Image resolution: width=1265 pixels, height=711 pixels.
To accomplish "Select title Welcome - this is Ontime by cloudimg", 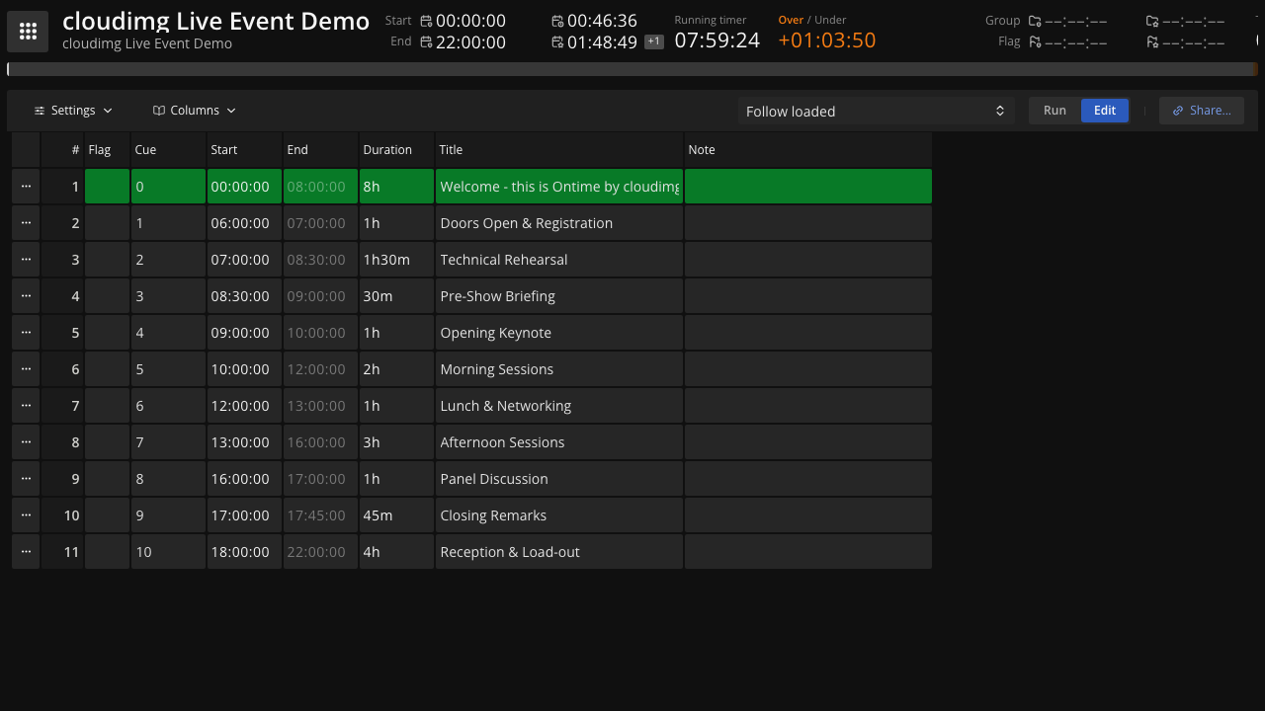I will pyautogui.click(x=559, y=187).
